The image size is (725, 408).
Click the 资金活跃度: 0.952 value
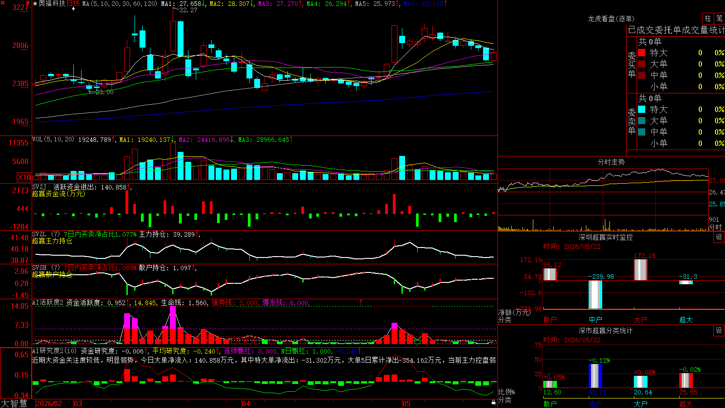pos(98,303)
